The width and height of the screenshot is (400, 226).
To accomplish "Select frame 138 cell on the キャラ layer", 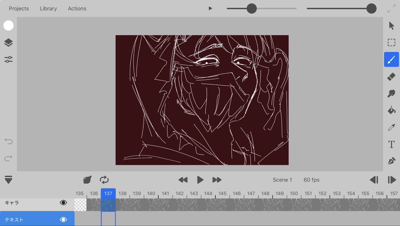I will coord(122,205).
